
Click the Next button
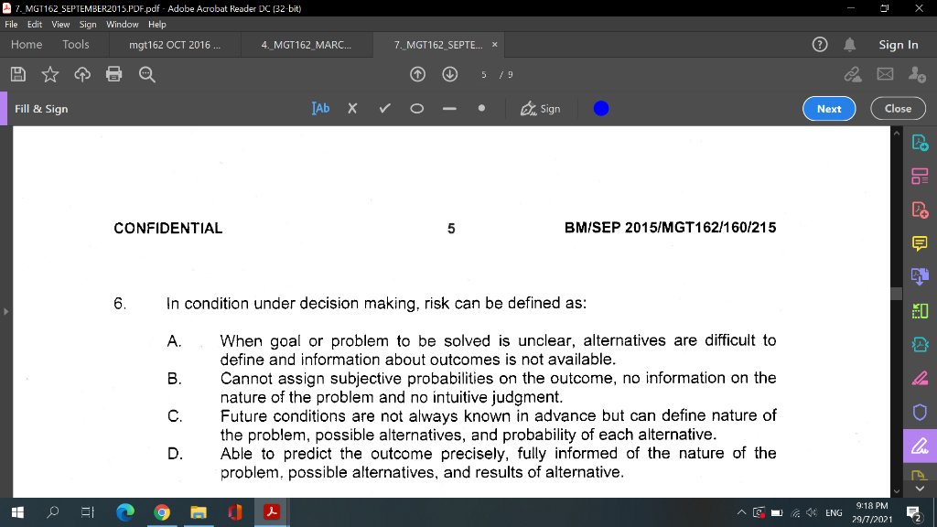[x=829, y=109]
